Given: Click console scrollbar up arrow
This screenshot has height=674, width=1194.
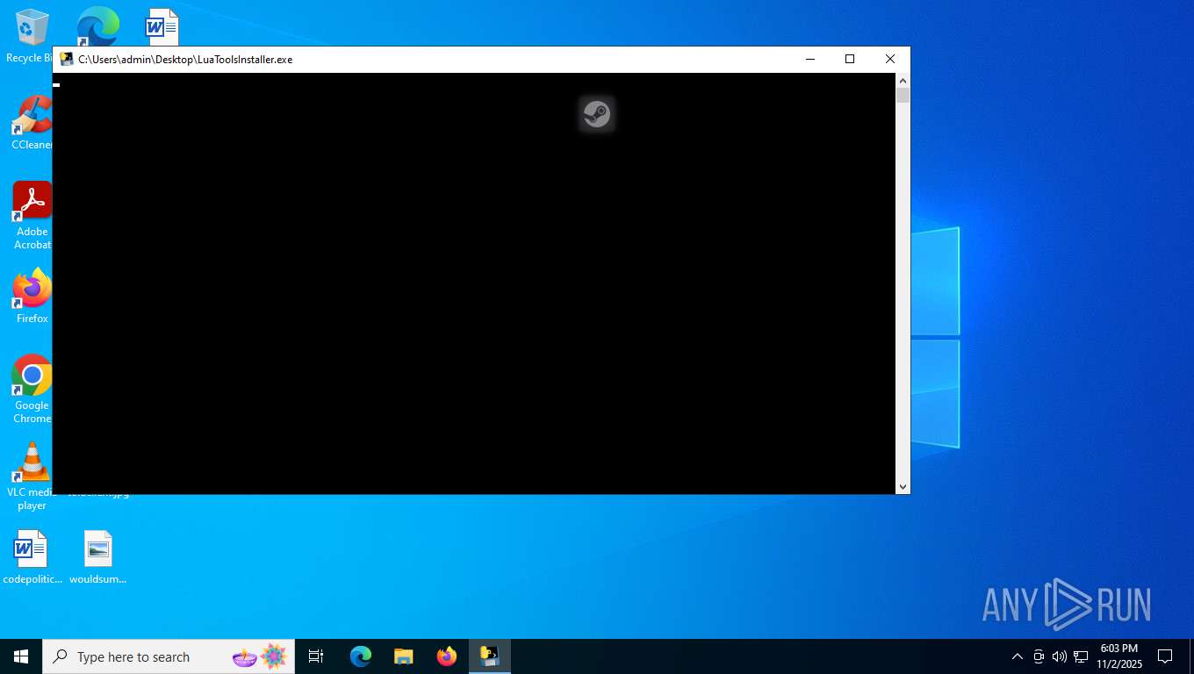Looking at the screenshot, I should [x=903, y=81].
